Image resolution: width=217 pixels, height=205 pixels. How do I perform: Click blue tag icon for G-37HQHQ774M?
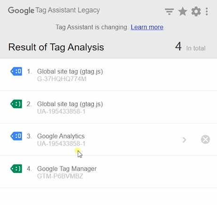coord(16,71)
